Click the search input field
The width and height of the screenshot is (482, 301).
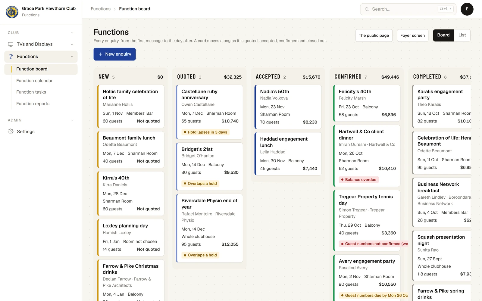pos(408,9)
